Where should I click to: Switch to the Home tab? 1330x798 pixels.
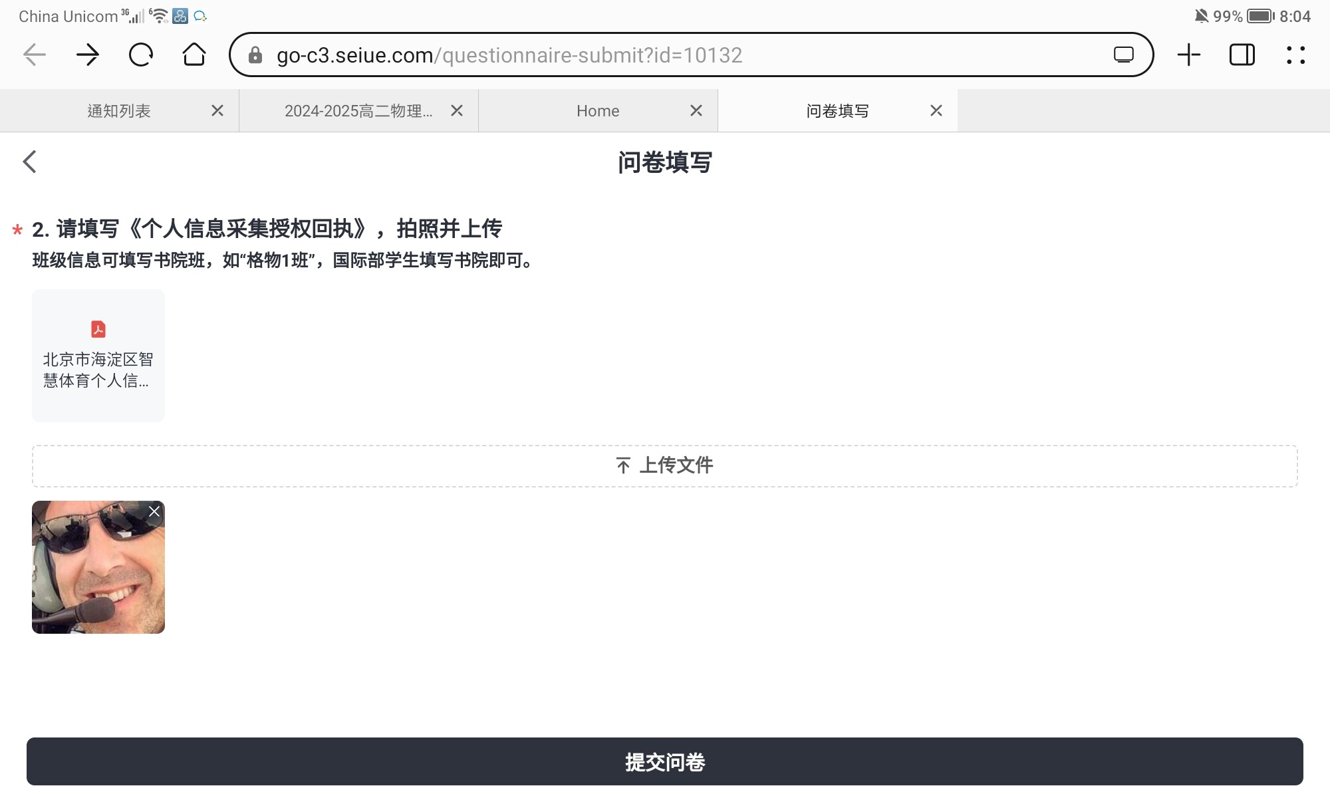click(597, 111)
